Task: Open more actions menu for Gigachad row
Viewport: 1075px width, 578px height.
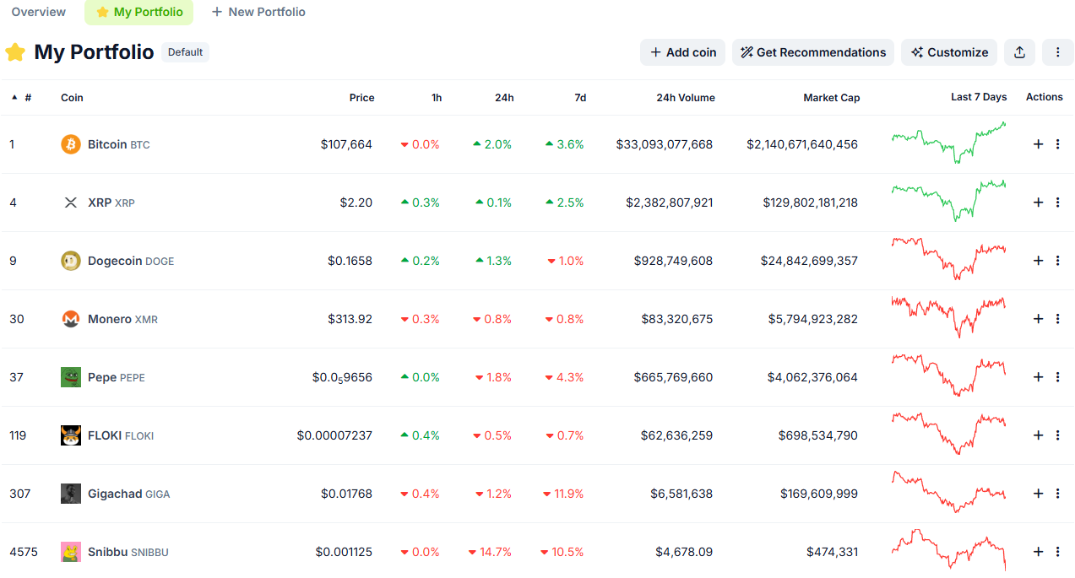Action: coord(1058,494)
